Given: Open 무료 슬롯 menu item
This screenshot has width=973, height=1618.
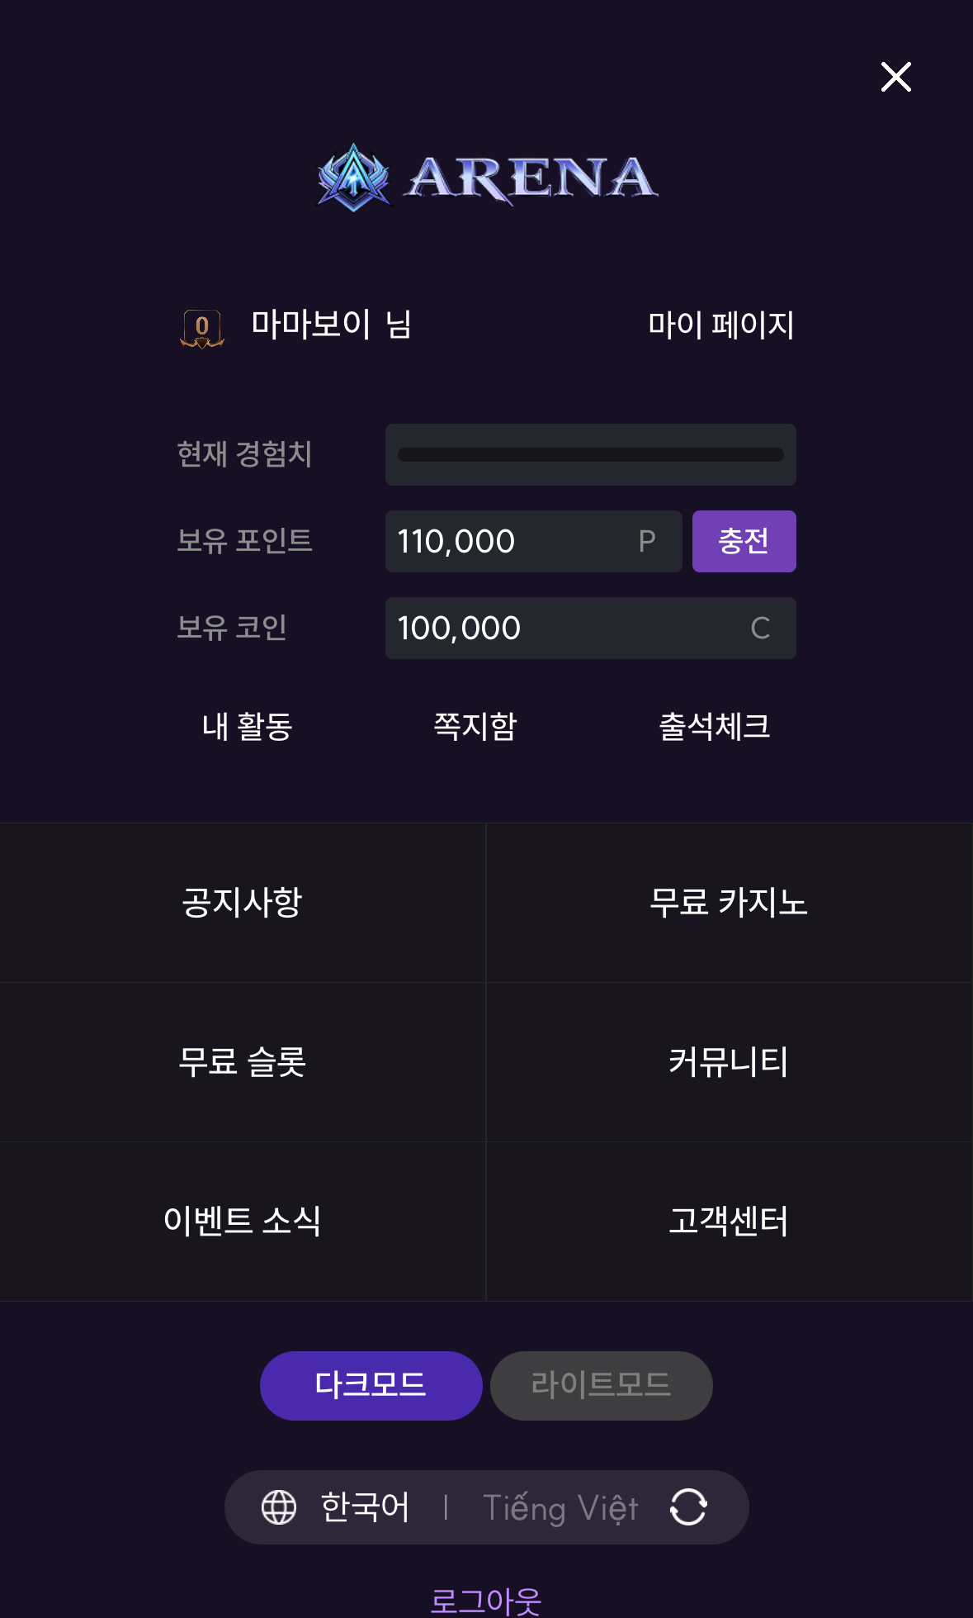Looking at the screenshot, I should [x=243, y=1061].
